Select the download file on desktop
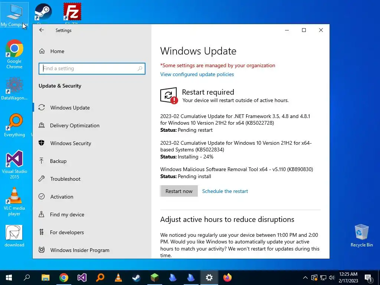The image size is (380, 285). (x=14, y=236)
